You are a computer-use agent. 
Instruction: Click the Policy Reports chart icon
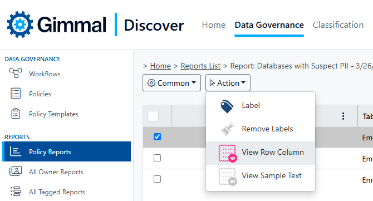pyautogui.click(x=16, y=151)
